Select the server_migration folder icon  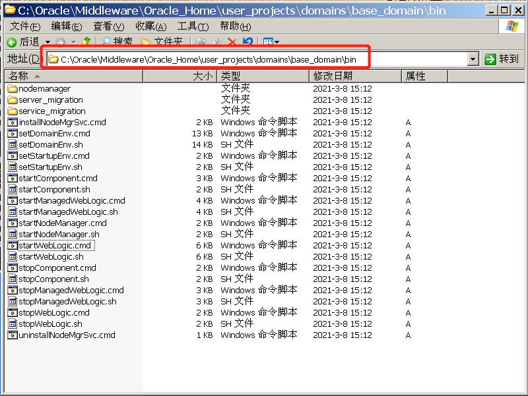coord(13,100)
